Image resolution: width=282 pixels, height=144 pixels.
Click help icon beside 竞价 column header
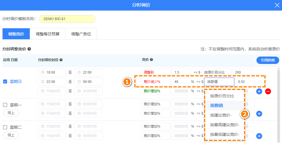(151, 60)
